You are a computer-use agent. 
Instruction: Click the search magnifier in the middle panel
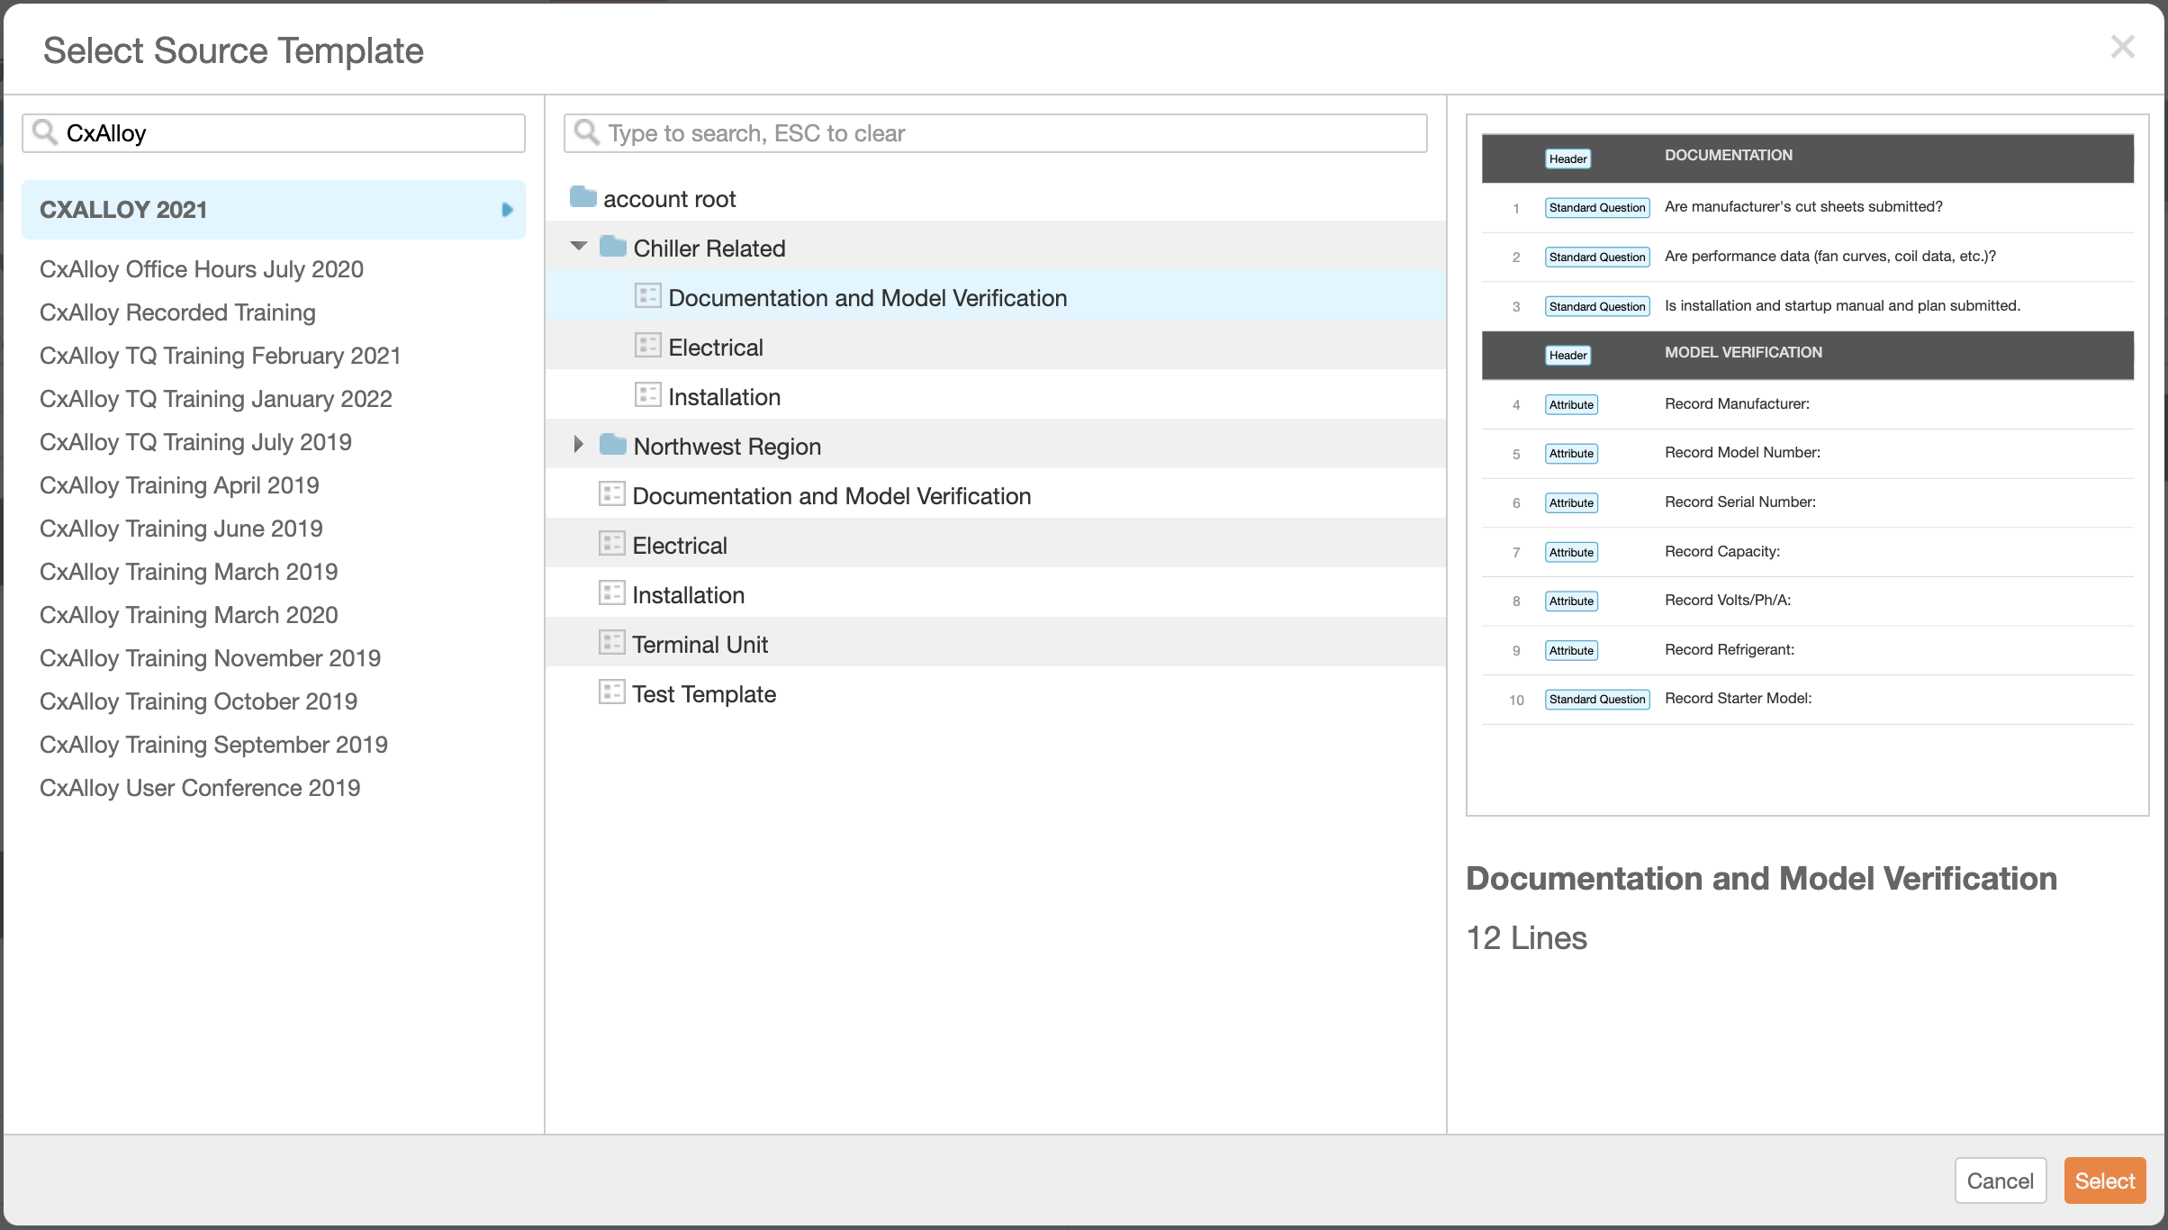[x=587, y=132]
